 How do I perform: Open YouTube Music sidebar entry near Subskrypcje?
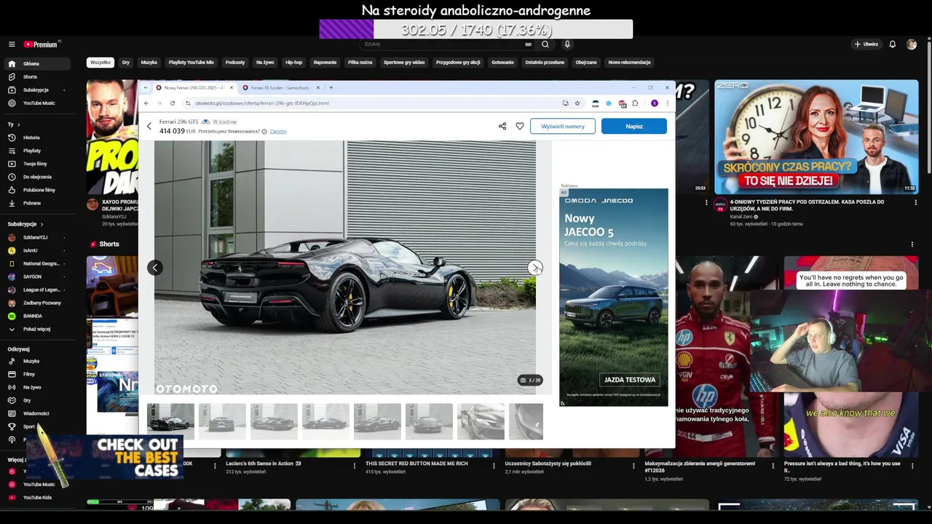pos(38,103)
